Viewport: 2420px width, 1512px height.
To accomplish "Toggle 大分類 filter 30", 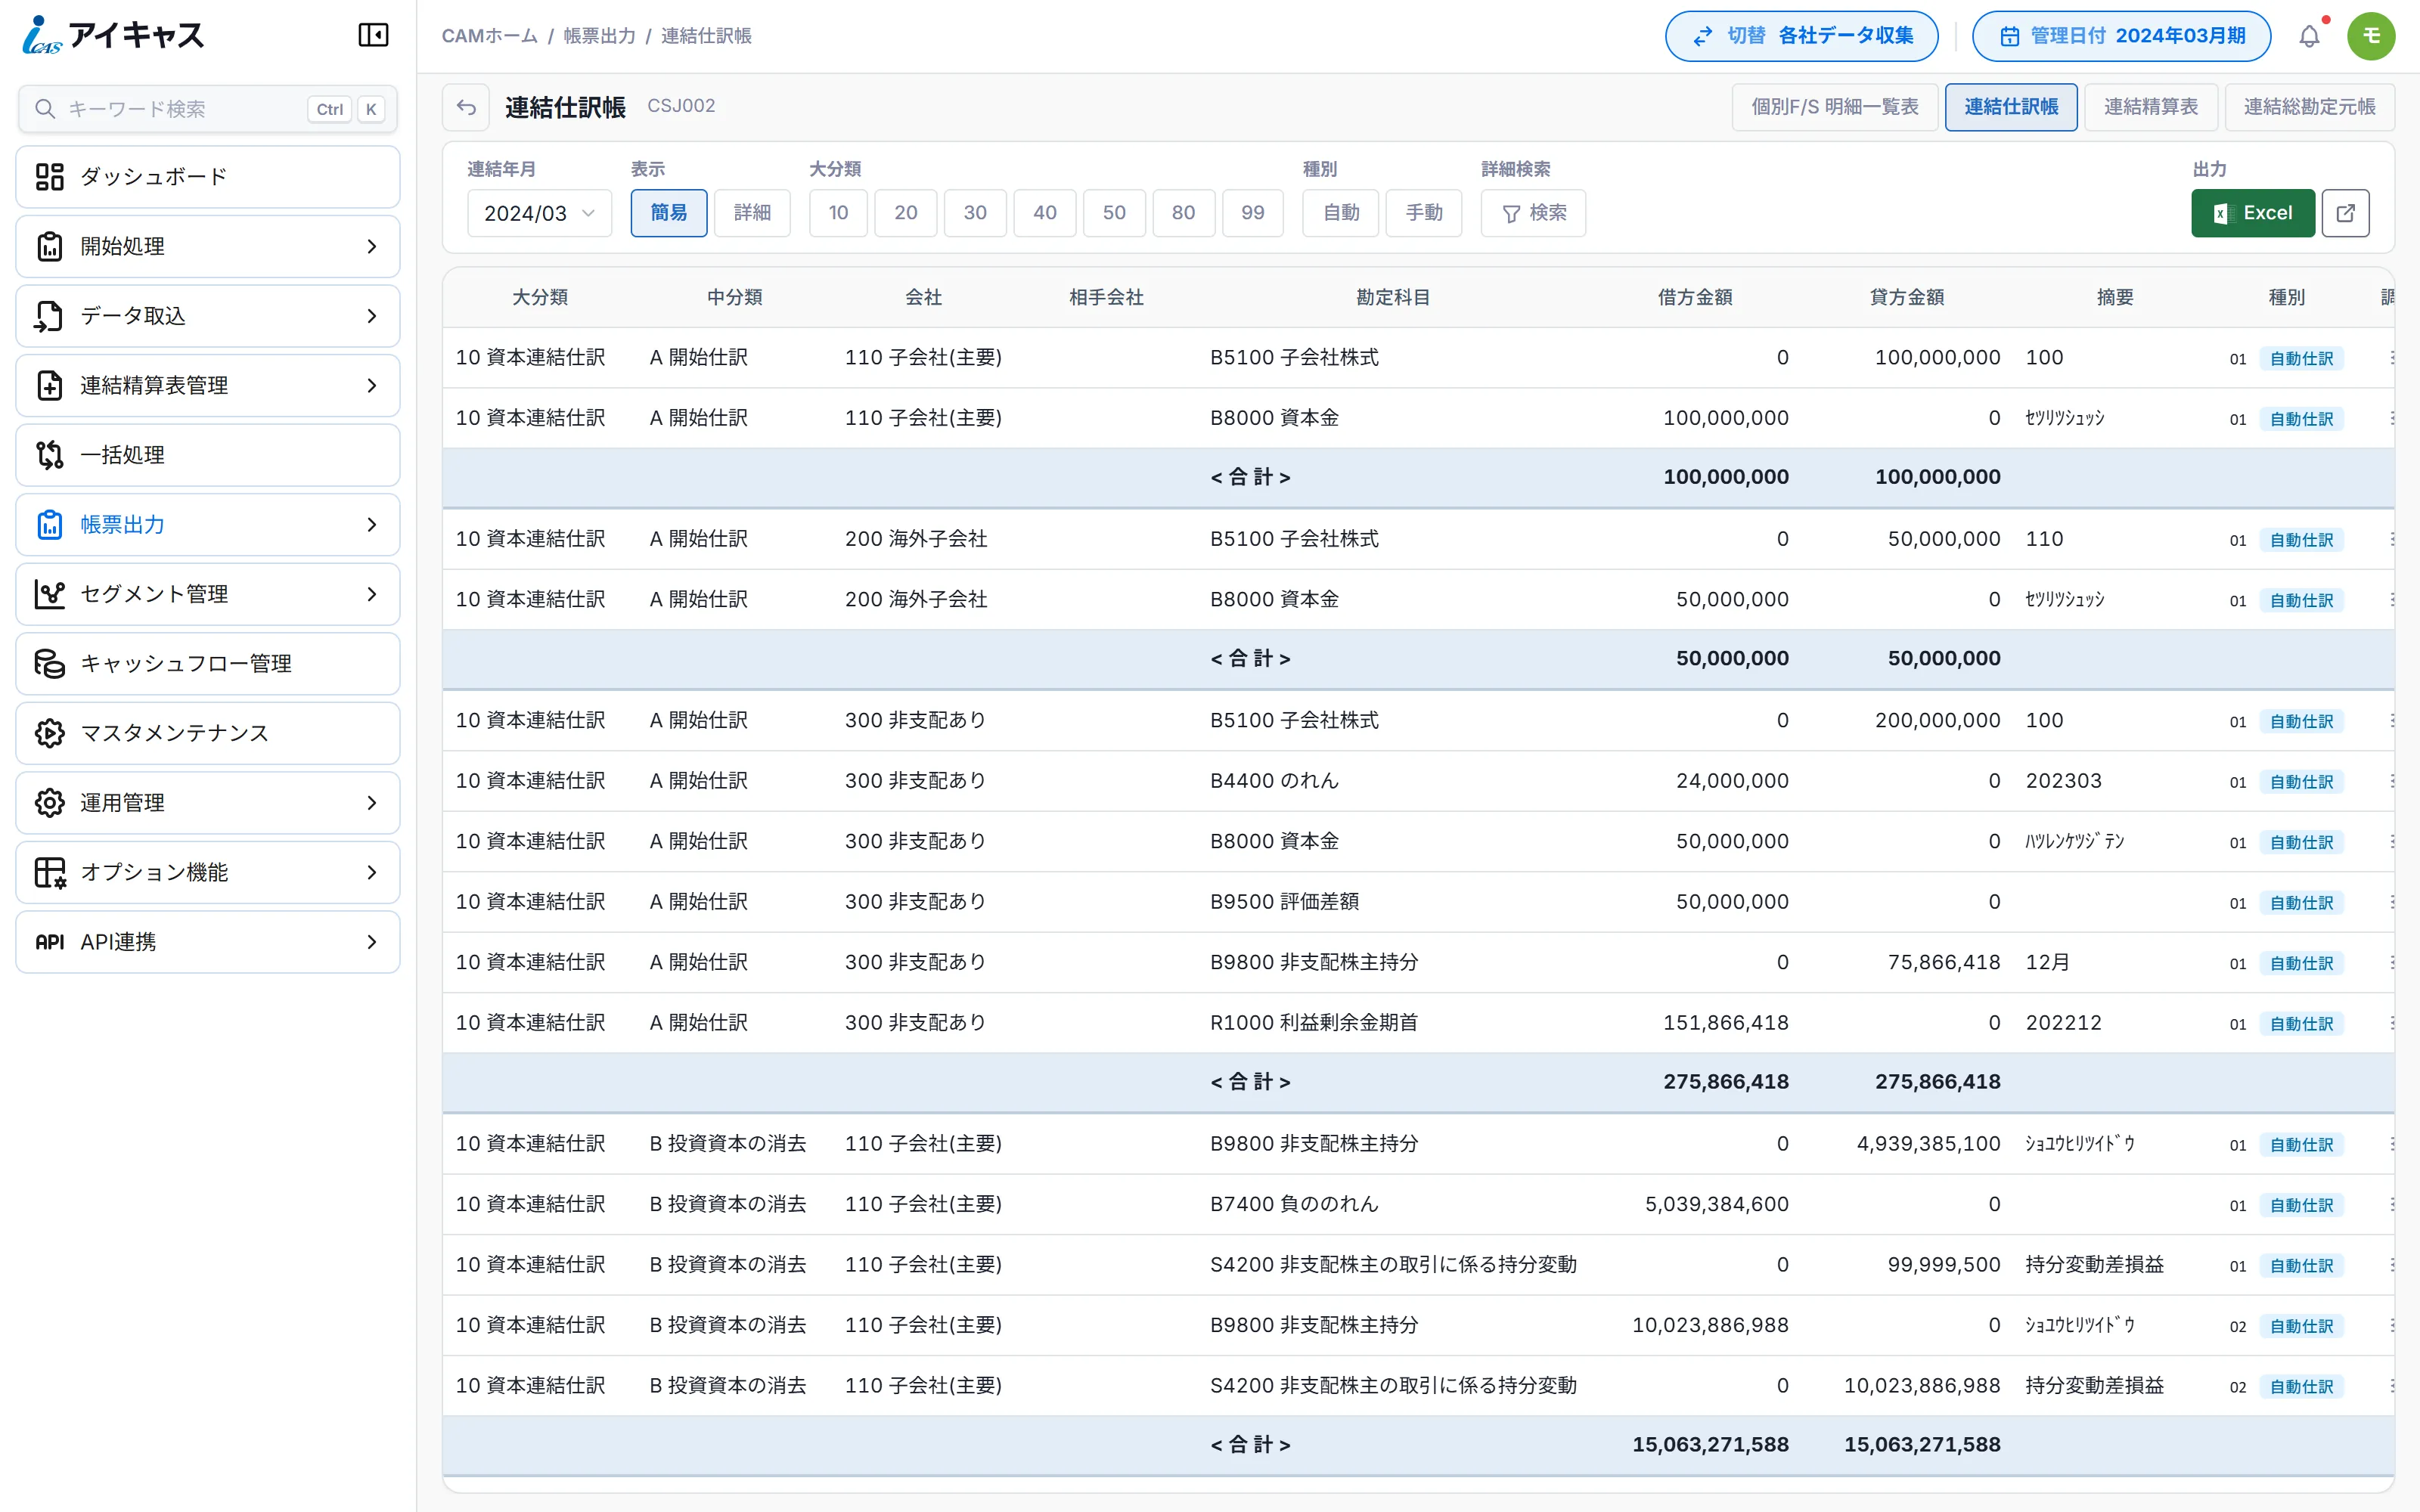I will (x=975, y=213).
